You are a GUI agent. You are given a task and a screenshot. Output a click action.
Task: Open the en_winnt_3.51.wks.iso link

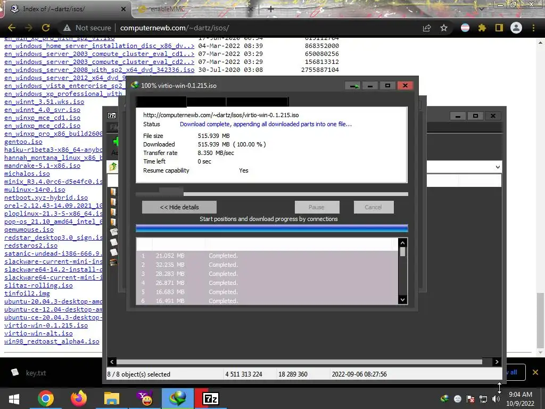point(44,102)
